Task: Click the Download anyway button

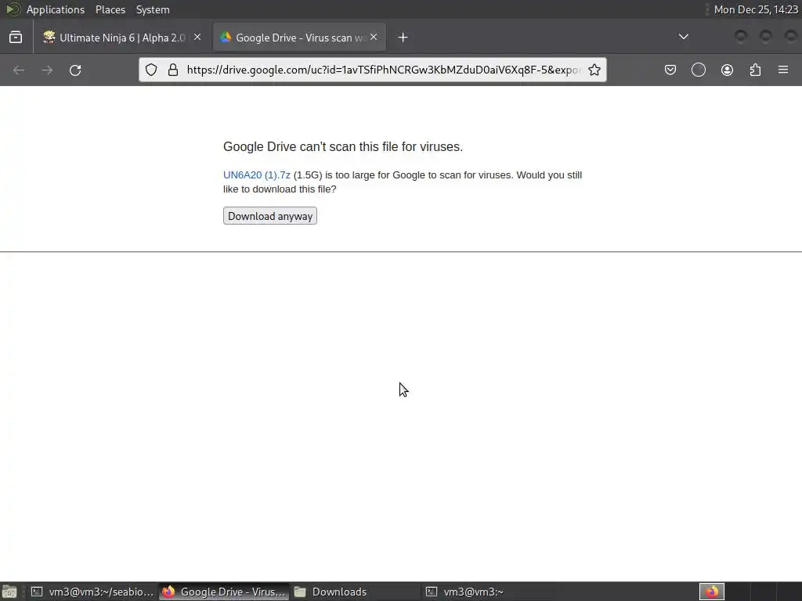Action: coord(270,216)
